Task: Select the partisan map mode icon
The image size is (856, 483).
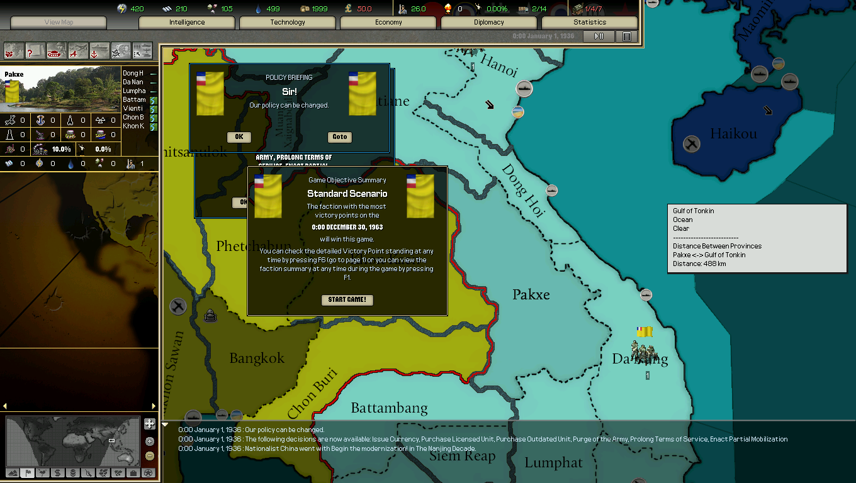Action: (87, 473)
